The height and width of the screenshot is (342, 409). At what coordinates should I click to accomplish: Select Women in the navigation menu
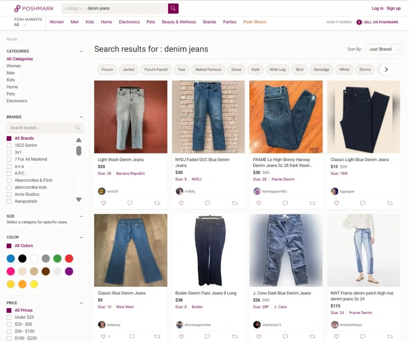coord(57,22)
